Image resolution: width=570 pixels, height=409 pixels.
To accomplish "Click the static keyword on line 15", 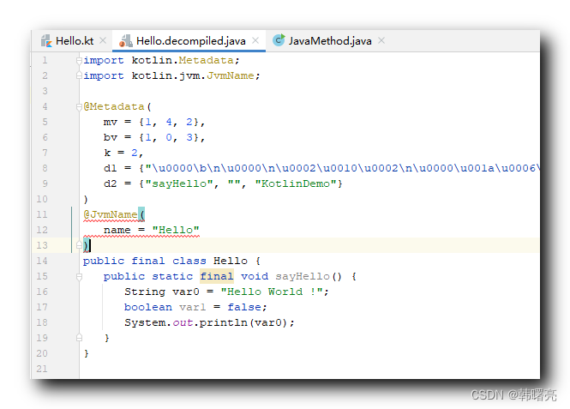I will pyautogui.click(x=172, y=276).
